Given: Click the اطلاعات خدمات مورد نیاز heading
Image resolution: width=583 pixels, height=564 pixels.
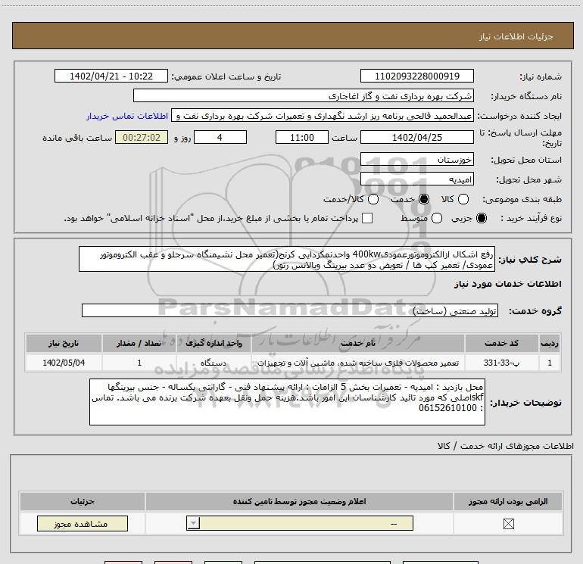Looking at the screenshot, I should (507, 284).
